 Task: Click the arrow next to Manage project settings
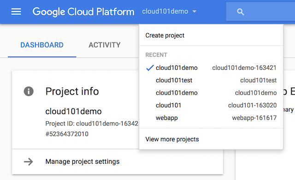pyautogui.click(x=29, y=162)
